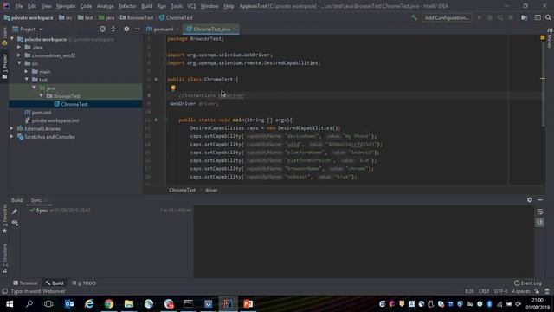
Task: Collapse the BrowserTest package
Action: (42, 96)
